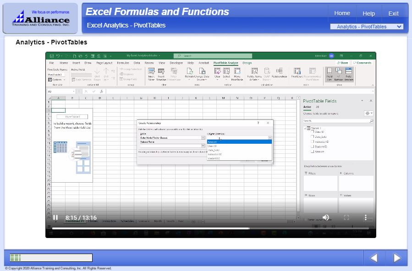Check the Class ID field checkbox
412x271 pixels.
click(313, 132)
